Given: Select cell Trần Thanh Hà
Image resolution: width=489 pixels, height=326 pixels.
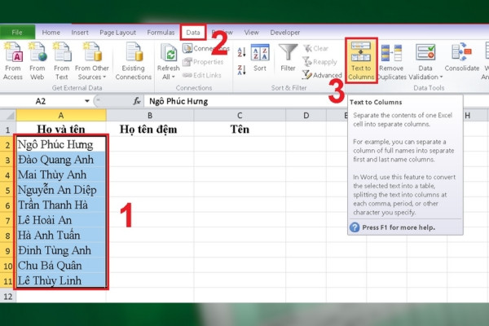Looking at the screenshot, I should [61, 205].
